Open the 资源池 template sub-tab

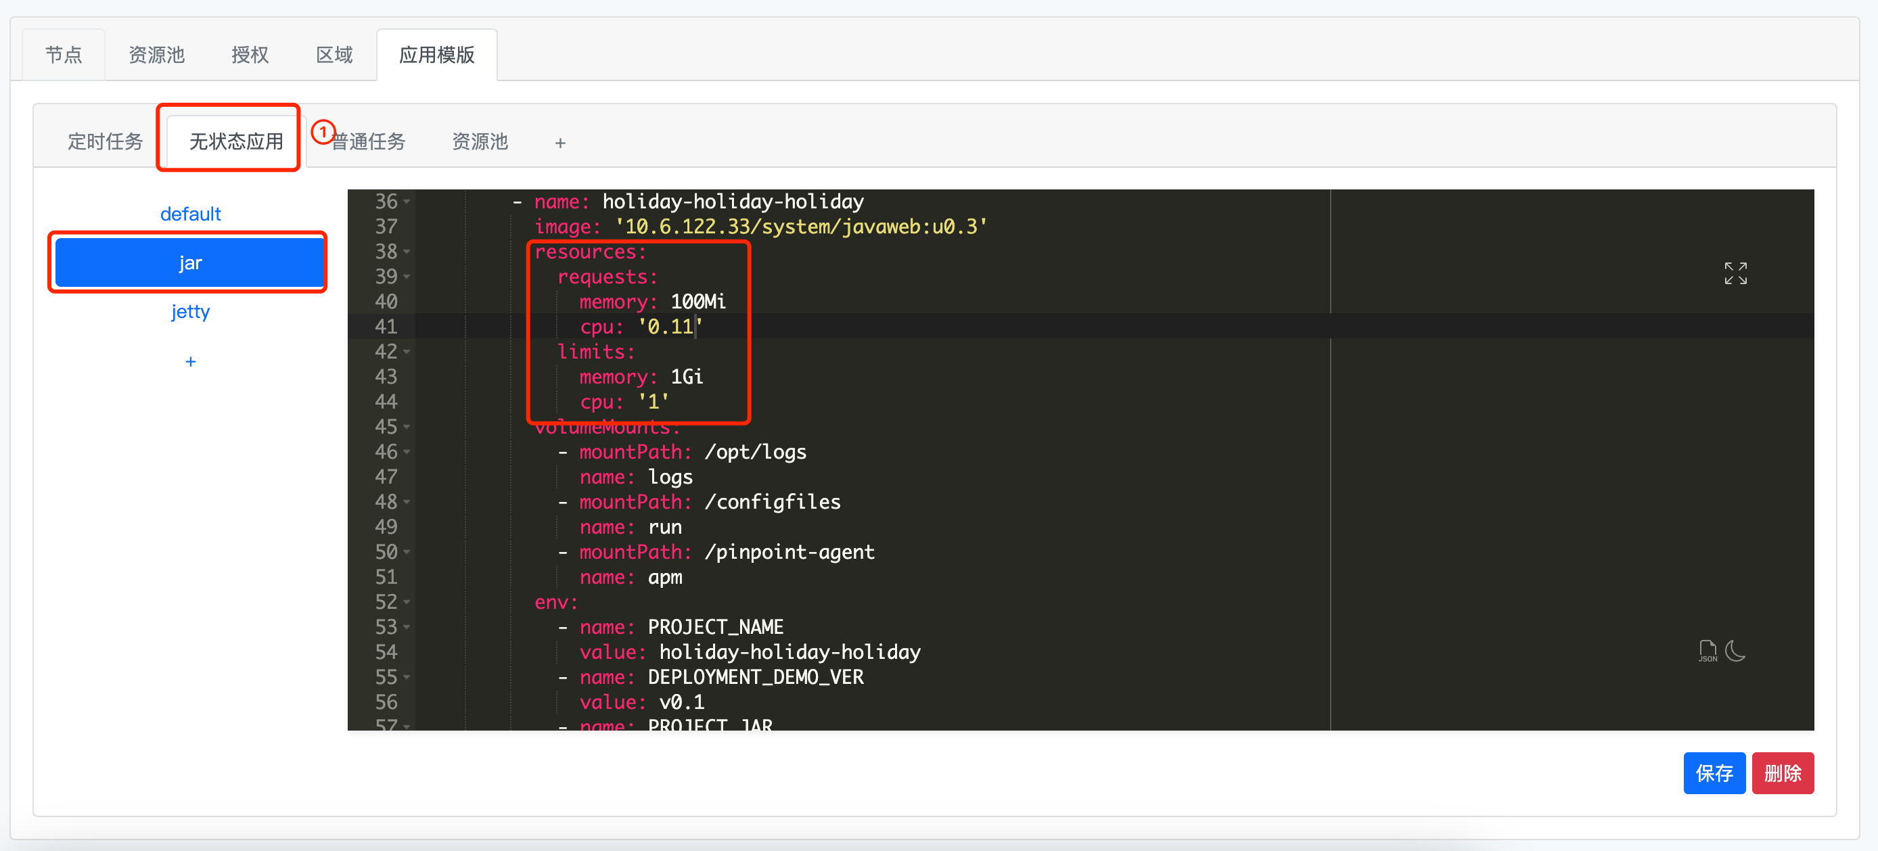coord(480,141)
